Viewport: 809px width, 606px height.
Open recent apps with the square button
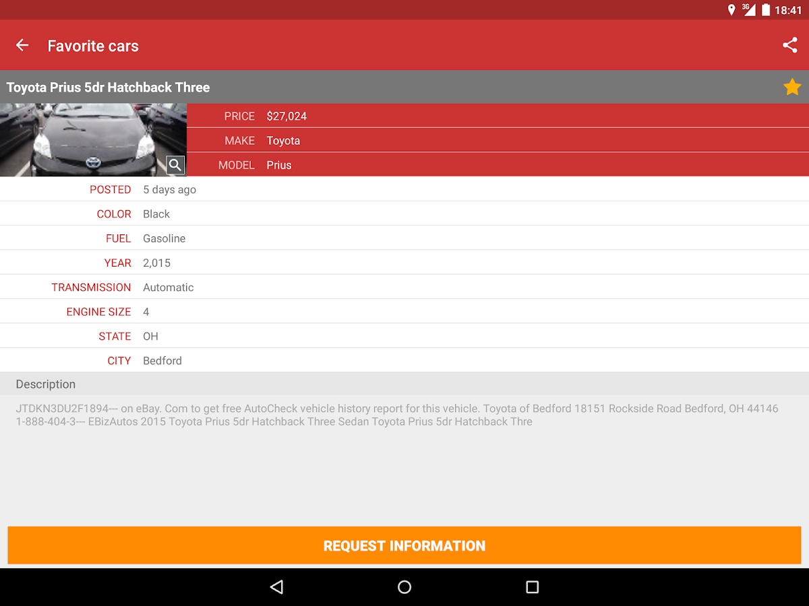click(x=532, y=587)
